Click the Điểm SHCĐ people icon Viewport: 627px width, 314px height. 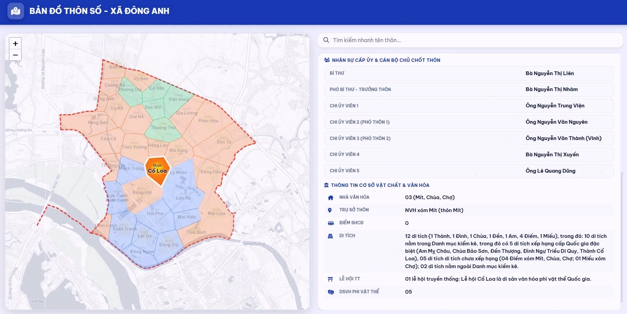[331, 223]
